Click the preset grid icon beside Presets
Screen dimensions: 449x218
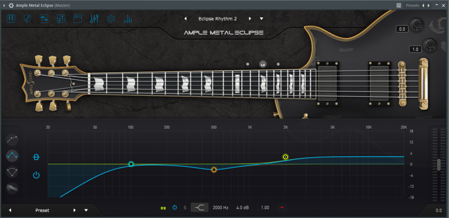[399, 5]
